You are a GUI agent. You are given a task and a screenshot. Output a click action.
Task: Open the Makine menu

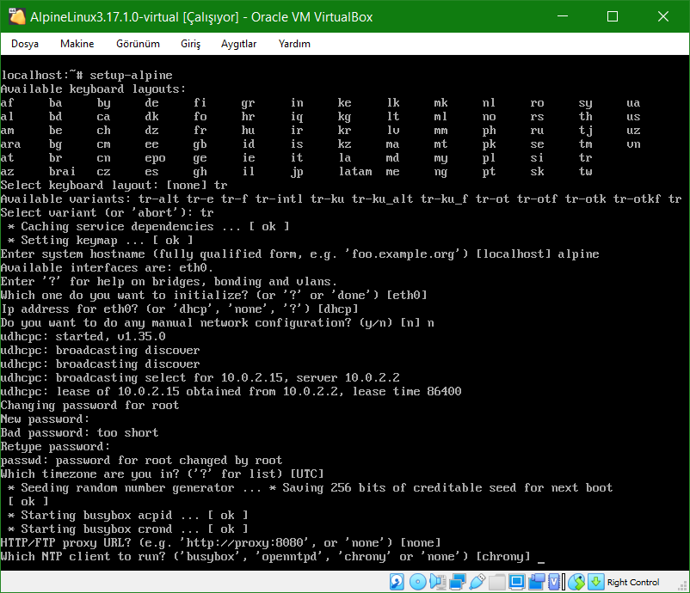click(77, 44)
